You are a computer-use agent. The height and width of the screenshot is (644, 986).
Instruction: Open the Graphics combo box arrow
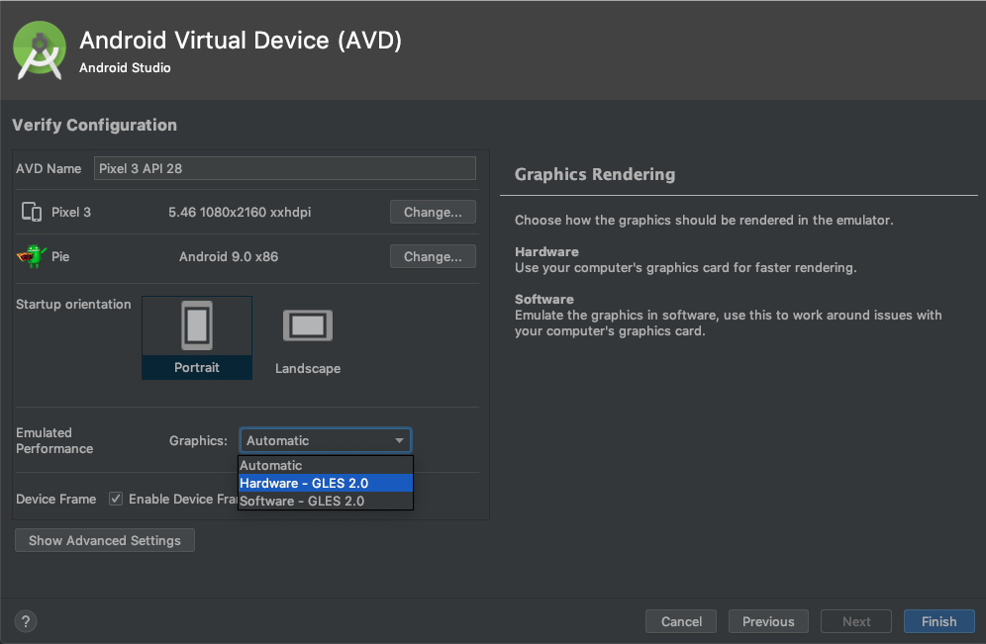399,441
